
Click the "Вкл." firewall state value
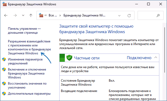coord(112,81)
